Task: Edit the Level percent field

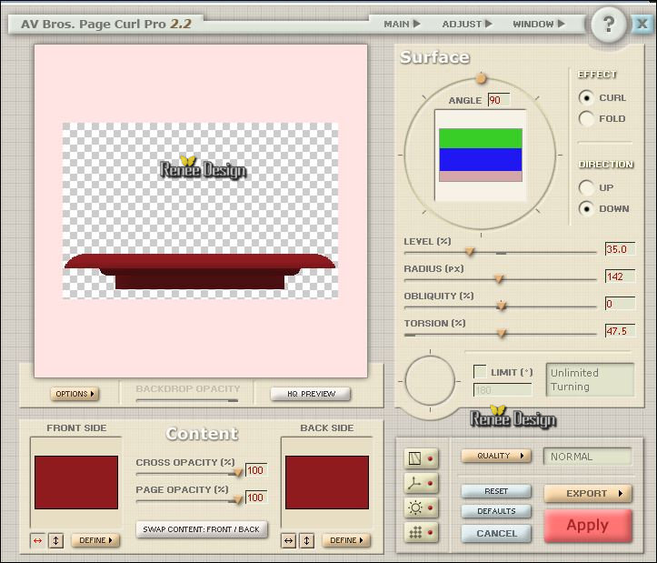Action: click(x=620, y=249)
